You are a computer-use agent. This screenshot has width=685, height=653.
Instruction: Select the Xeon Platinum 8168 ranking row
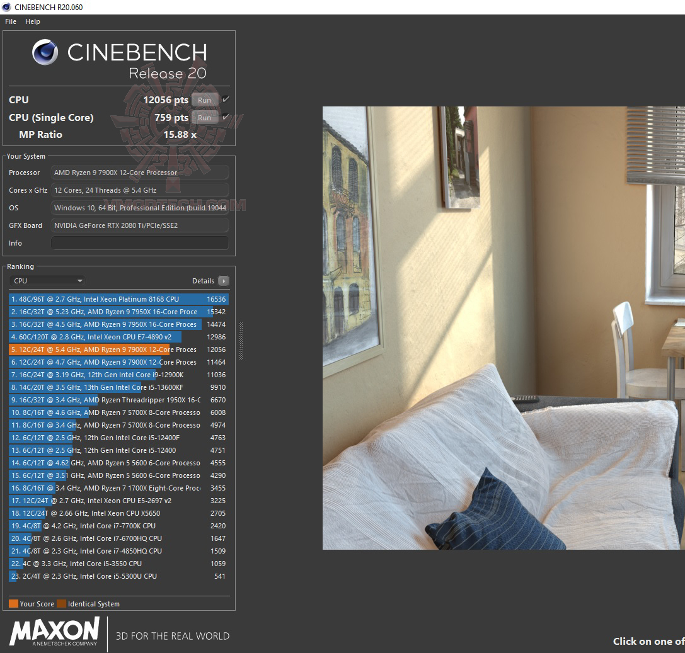coord(118,299)
